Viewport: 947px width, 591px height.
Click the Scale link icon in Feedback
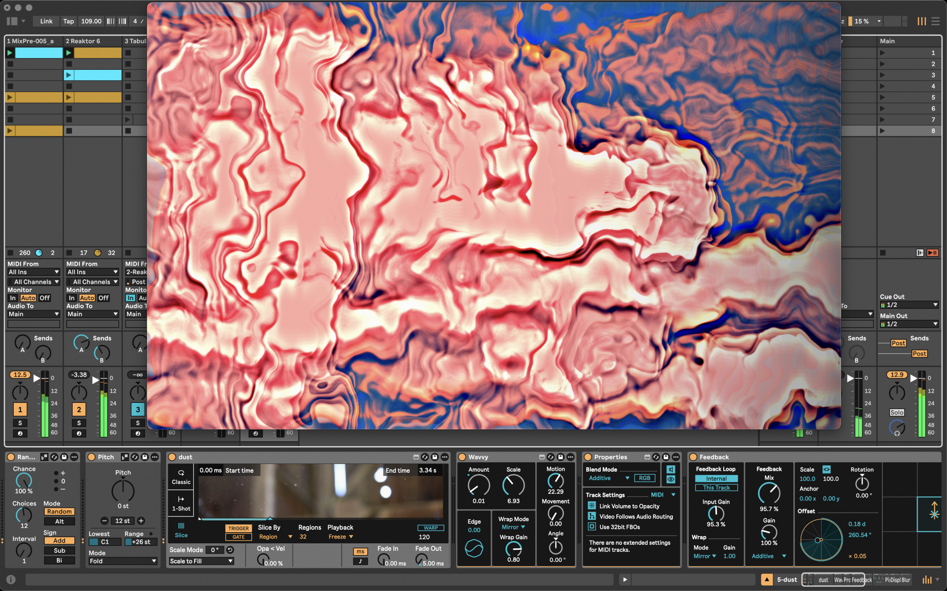click(x=826, y=469)
